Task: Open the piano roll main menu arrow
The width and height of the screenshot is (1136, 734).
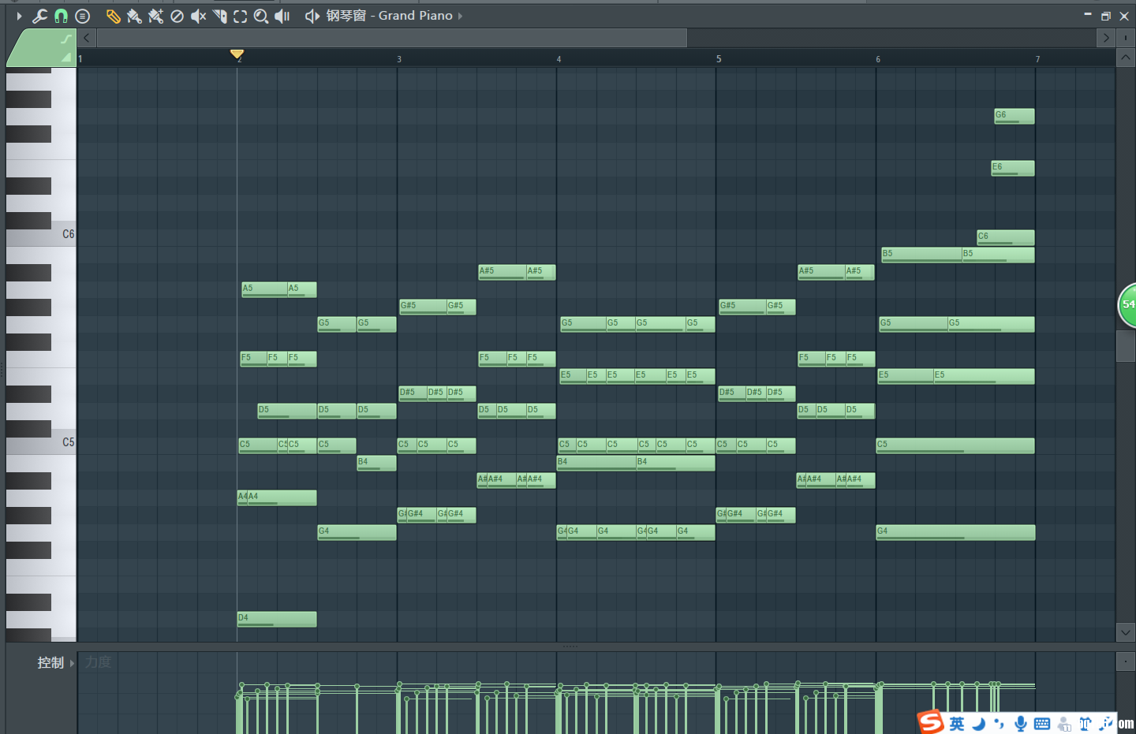Action: [x=19, y=16]
